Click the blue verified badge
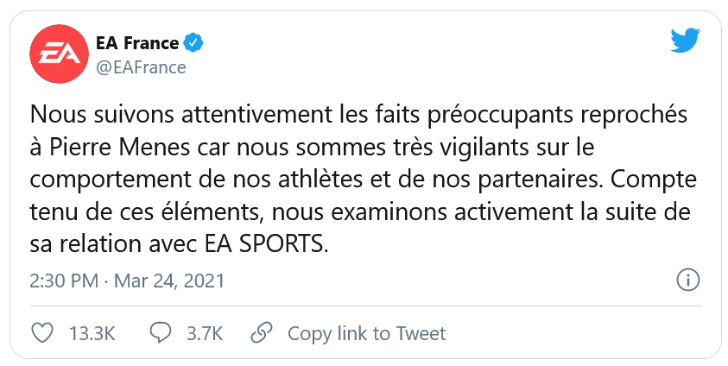This screenshot has height=366, width=728. 194,43
